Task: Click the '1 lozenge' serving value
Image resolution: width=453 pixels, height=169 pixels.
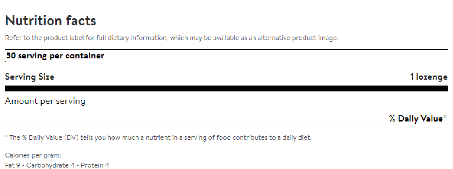Action: coord(428,77)
